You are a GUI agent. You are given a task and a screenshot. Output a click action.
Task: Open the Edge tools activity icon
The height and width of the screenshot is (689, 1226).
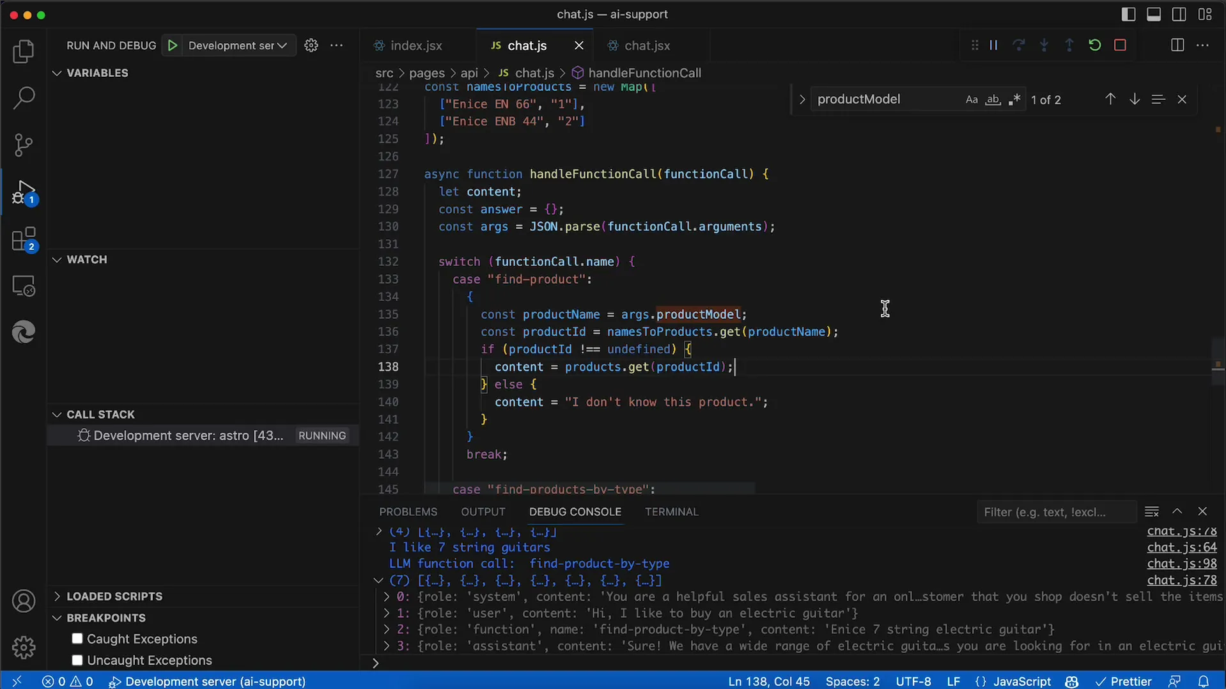pos(24,332)
